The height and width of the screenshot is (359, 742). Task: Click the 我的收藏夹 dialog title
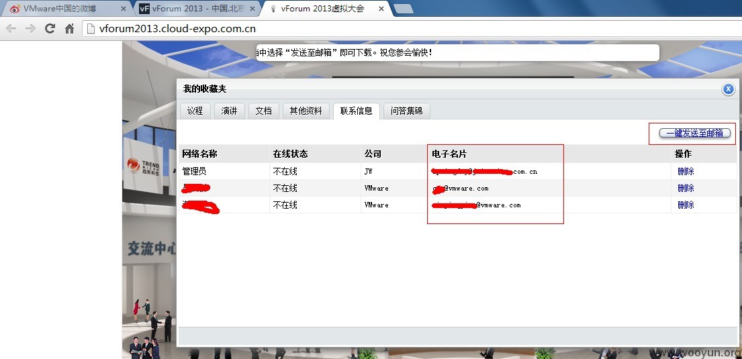[x=205, y=89]
